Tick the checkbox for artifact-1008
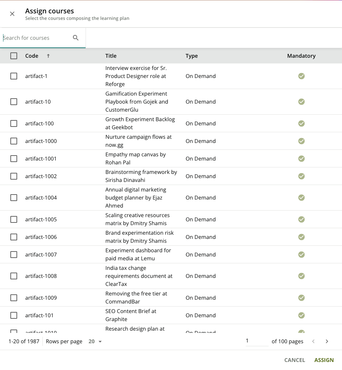The image size is (342, 370). point(14,276)
